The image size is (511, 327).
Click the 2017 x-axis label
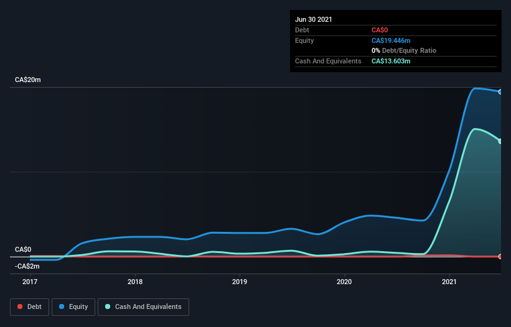(30, 282)
